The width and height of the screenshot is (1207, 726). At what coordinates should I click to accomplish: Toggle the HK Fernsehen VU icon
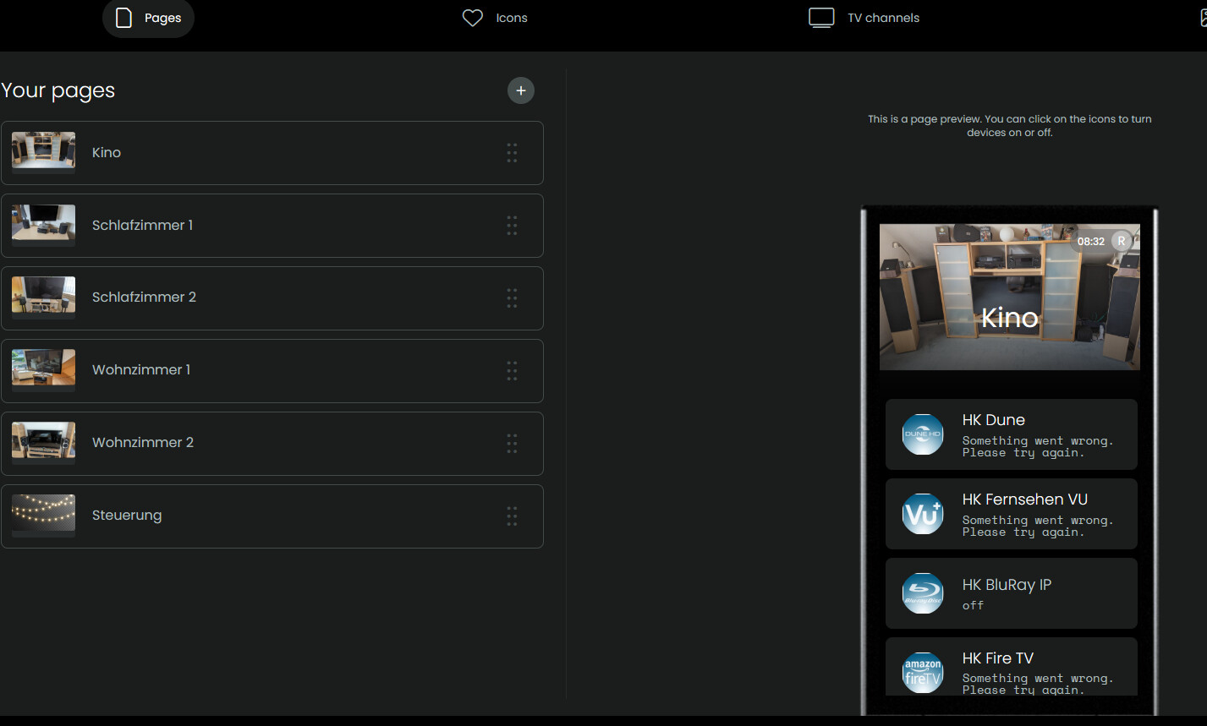coord(923,514)
